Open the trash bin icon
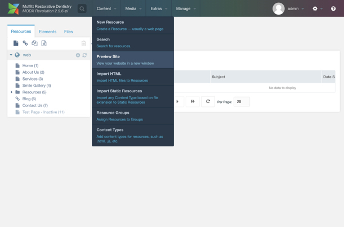 [x=83, y=43]
